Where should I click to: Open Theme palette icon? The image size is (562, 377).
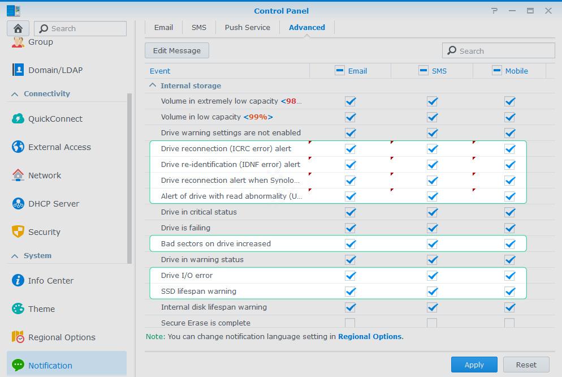coord(18,309)
